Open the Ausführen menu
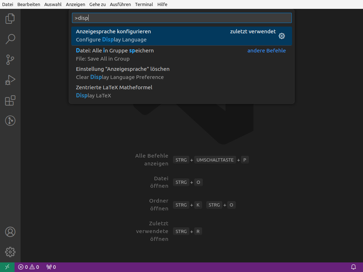This screenshot has width=363, height=272. 120,4
